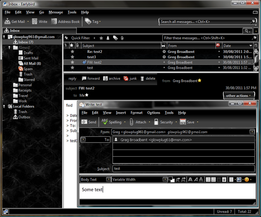Viewport: 261px width, 217px height.
Task: Collapse Local Folders tree
Action: tap(4, 106)
